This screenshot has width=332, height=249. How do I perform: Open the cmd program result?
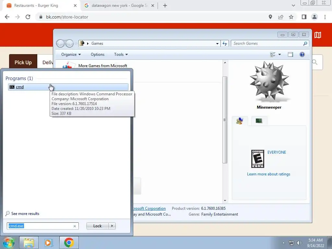(68, 87)
